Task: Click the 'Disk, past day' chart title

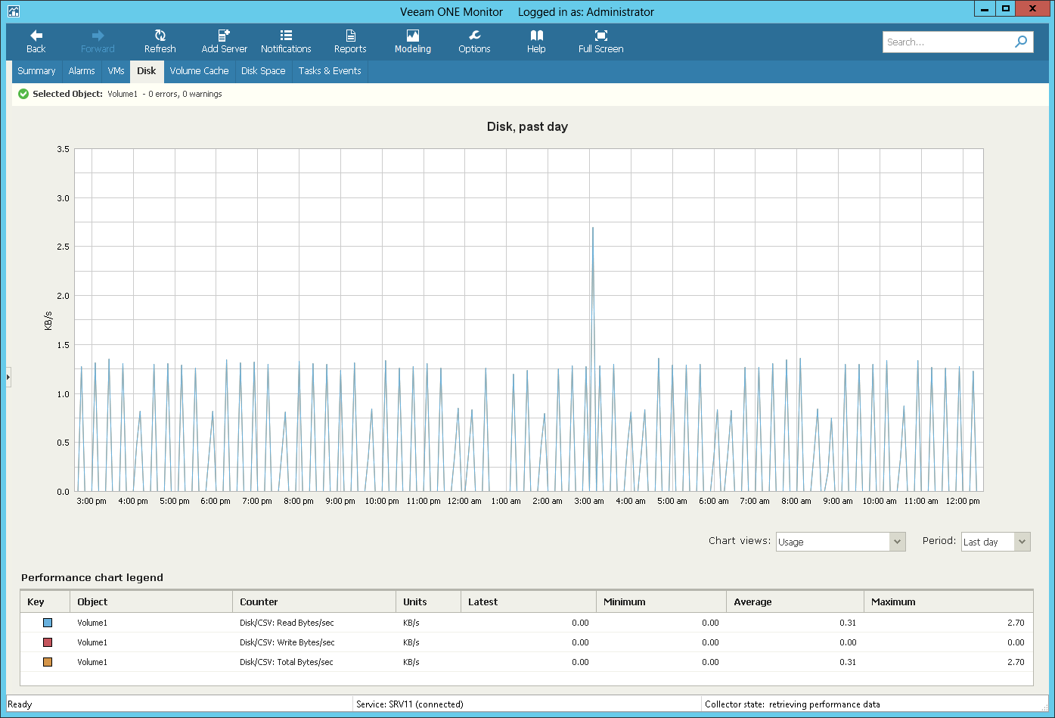Action: pyautogui.click(x=527, y=127)
